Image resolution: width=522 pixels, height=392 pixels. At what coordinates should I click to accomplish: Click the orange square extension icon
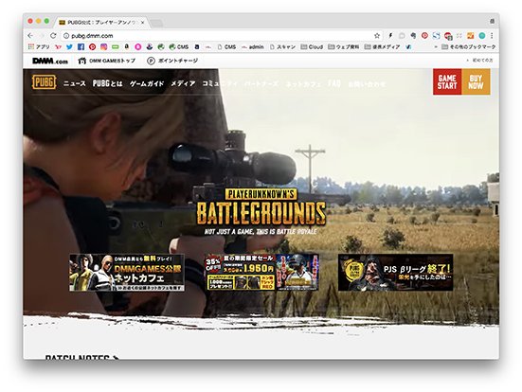(x=471, y=36)
